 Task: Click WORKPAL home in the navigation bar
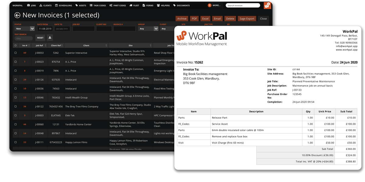tap(17, 5)
